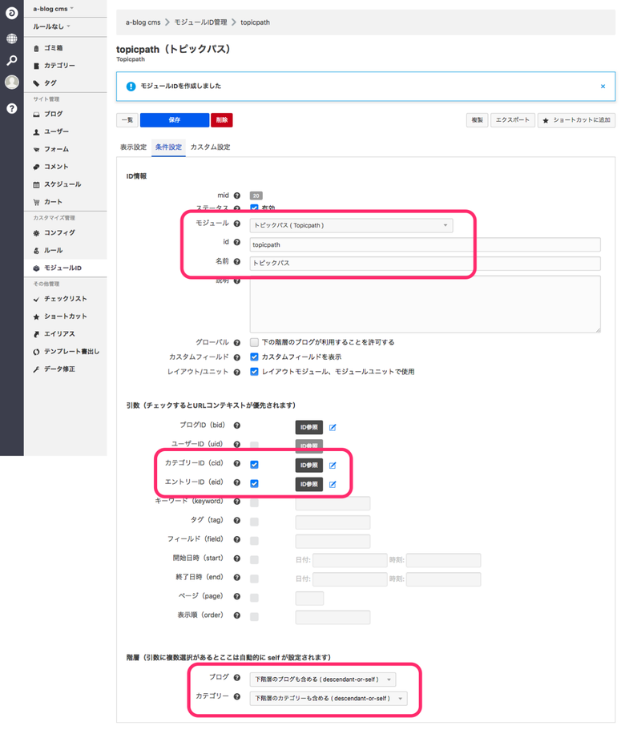Click the red 削除 delete button
The height and width of the screenshot is (746, 625).
[222, 120]
